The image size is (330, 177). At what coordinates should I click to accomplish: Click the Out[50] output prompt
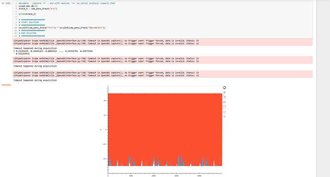6,85
